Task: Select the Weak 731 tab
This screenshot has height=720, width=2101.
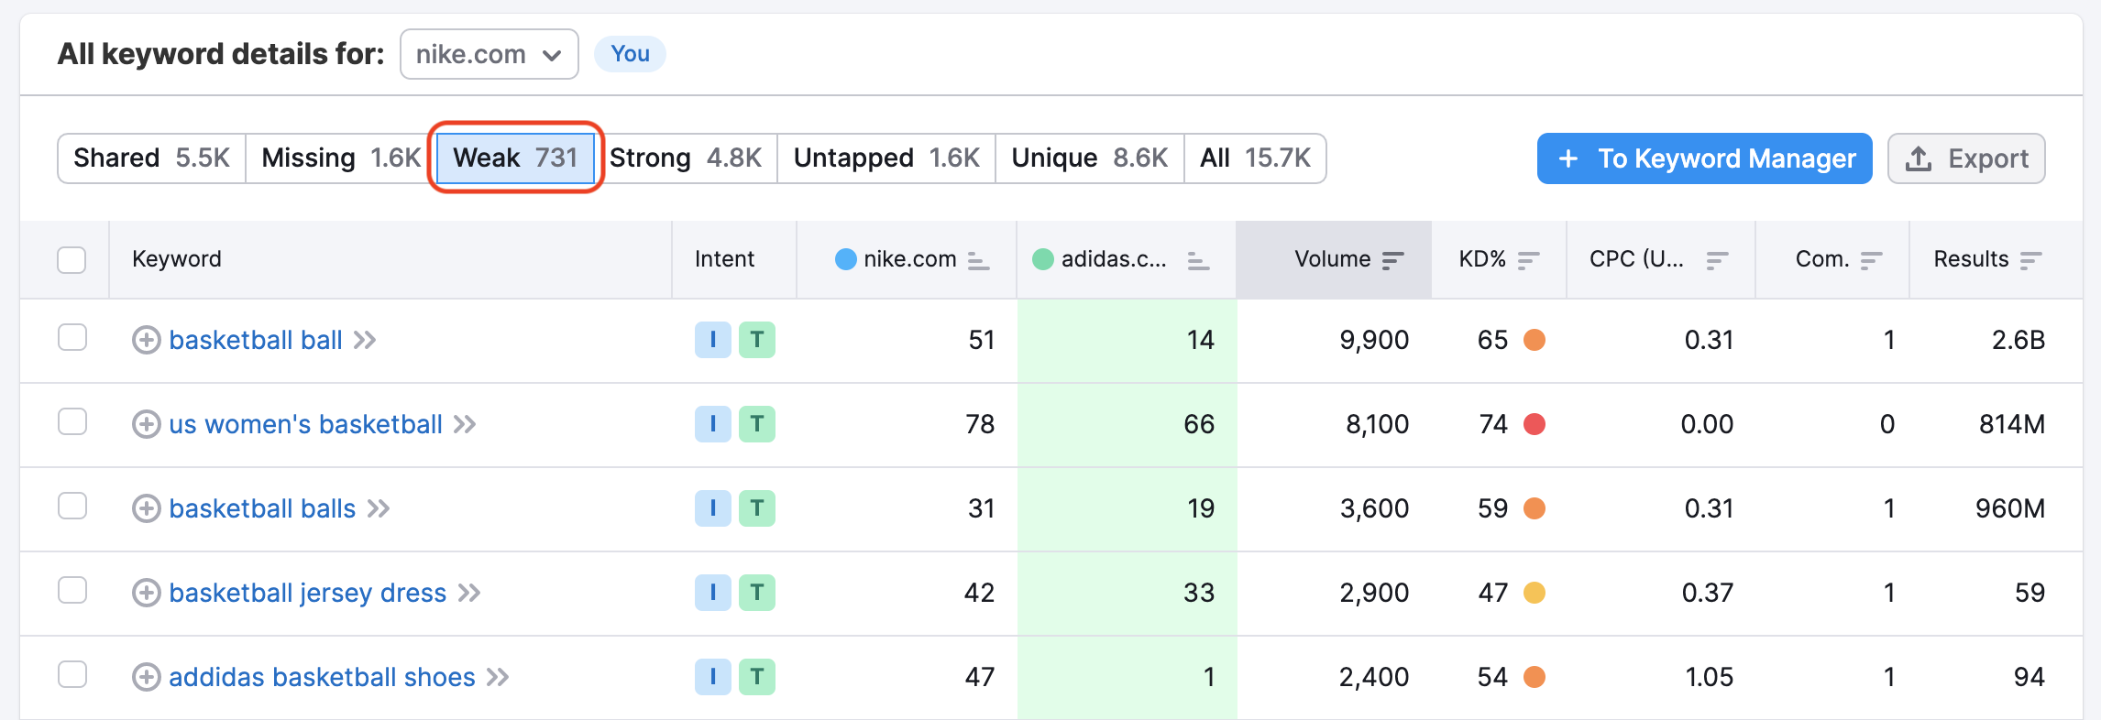Action: pos(515,158)
